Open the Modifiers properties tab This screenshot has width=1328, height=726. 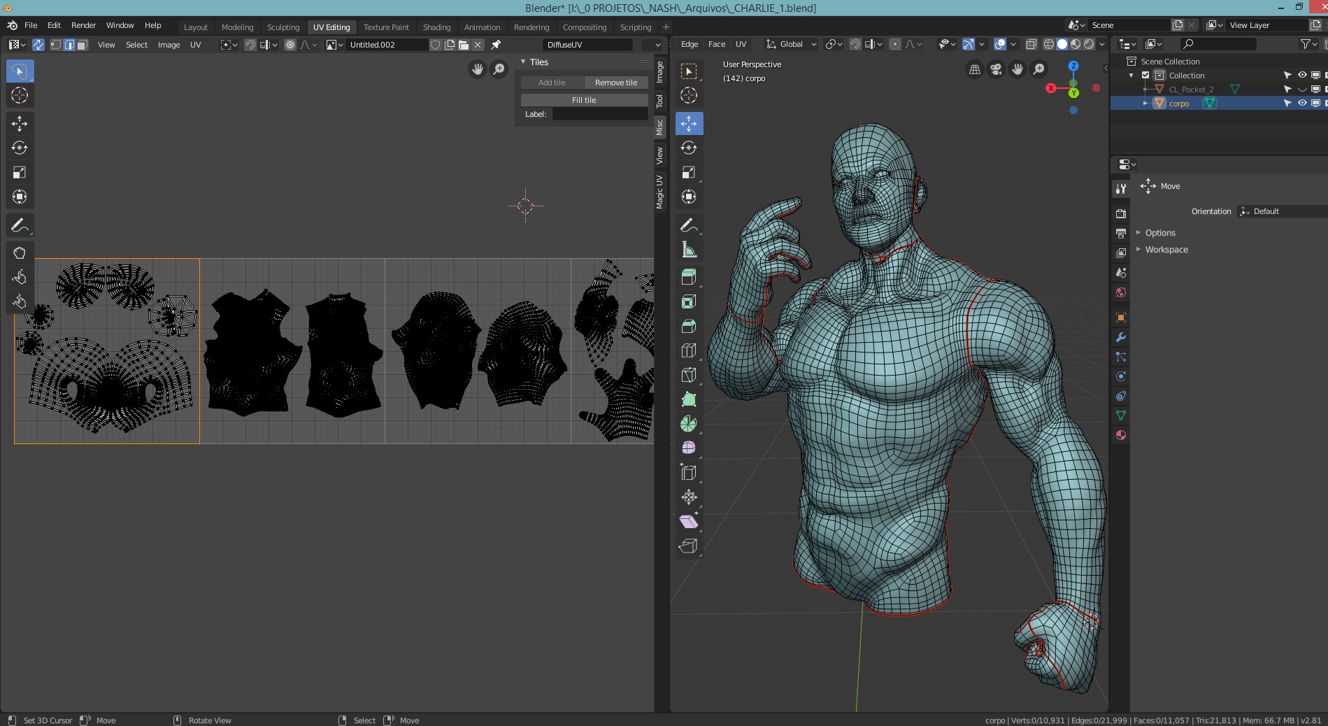1121,337
